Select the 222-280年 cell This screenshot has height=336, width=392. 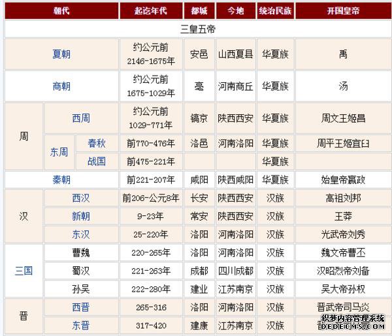[x=151, y=289]
